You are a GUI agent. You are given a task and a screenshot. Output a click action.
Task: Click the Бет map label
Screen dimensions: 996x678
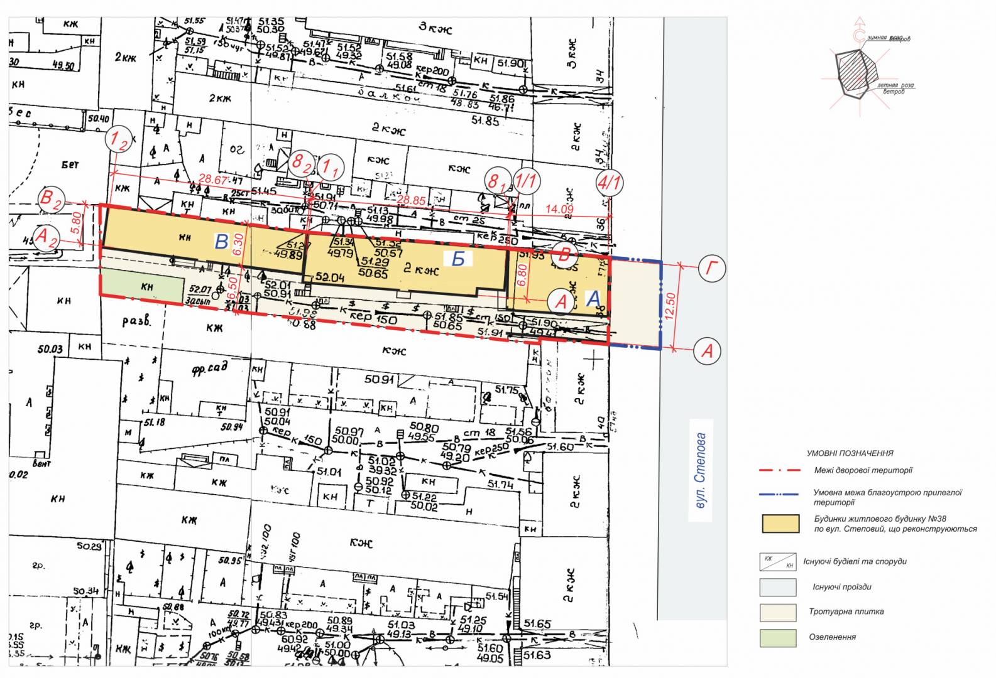[70, 164]
